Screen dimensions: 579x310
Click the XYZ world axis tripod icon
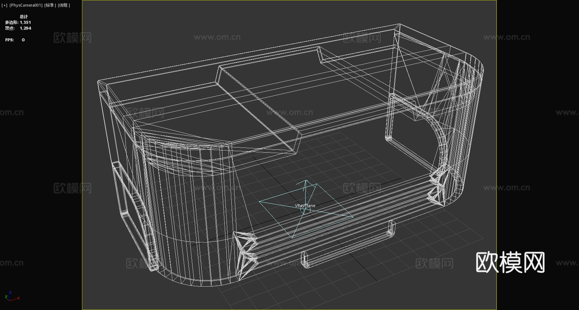pyautogui.click(x=12, y=296)
